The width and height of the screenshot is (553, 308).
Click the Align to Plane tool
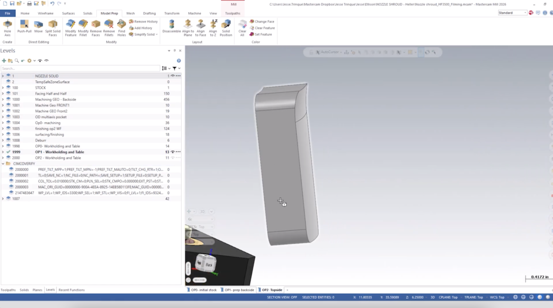188,28
